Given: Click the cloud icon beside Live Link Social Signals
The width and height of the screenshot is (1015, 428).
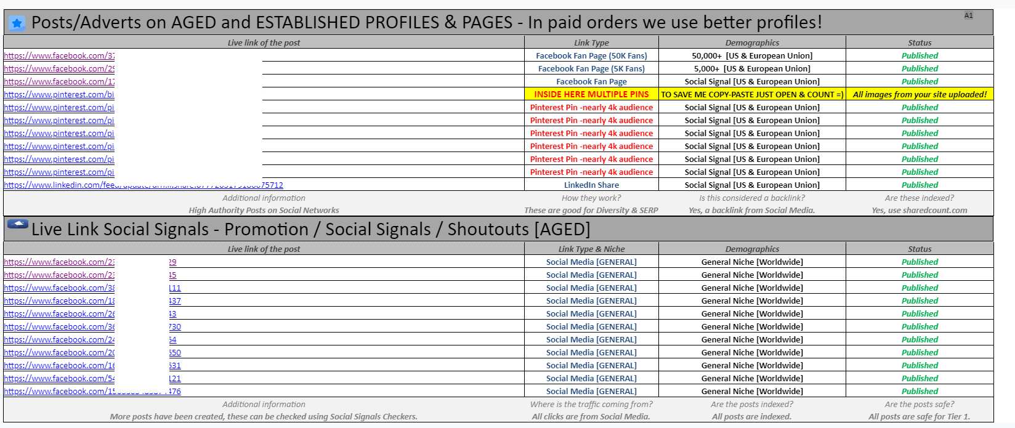Looking at the screenshot, I should (17, 224).
